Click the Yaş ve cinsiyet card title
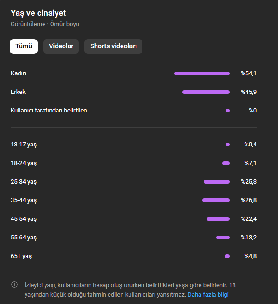278x304 pixels. pyautogui.click(x=38, y=13)
